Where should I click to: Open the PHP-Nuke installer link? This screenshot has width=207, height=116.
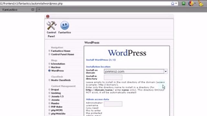click(57, 107)
